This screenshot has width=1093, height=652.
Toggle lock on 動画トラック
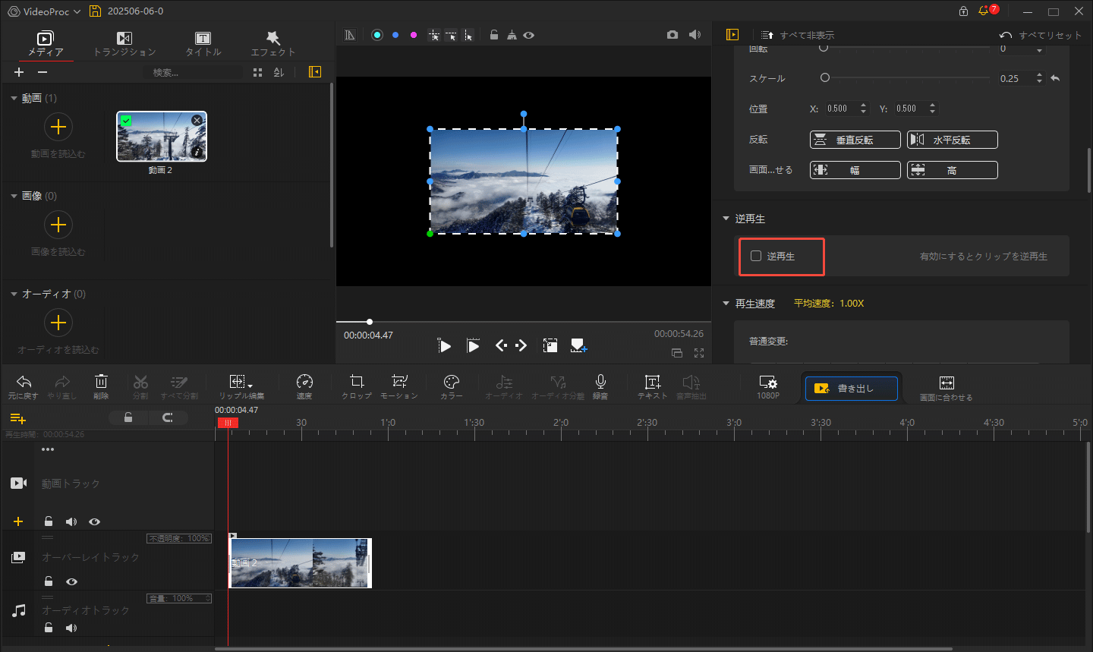tap(49, 521)
